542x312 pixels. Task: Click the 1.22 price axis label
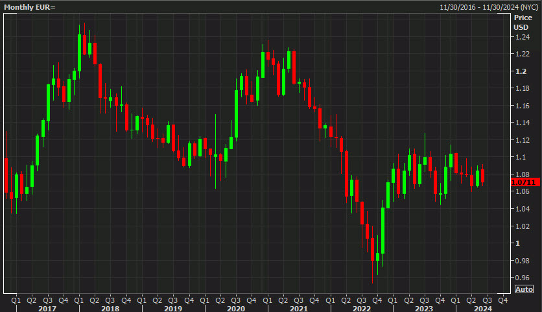523,54
